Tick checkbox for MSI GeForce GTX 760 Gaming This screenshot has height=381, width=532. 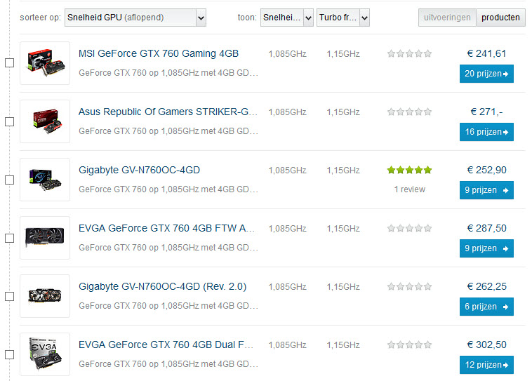point(9,63)
